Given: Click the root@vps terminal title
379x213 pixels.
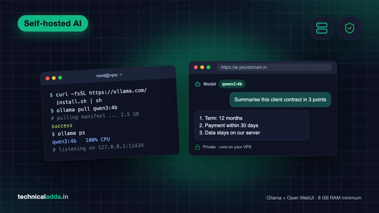Looking at the screenshot, I should [109, 75].
